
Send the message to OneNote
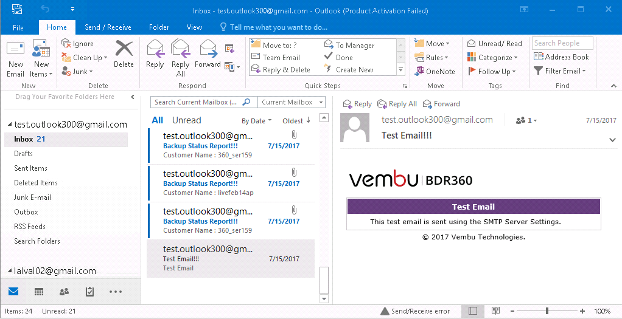(435, 71)
